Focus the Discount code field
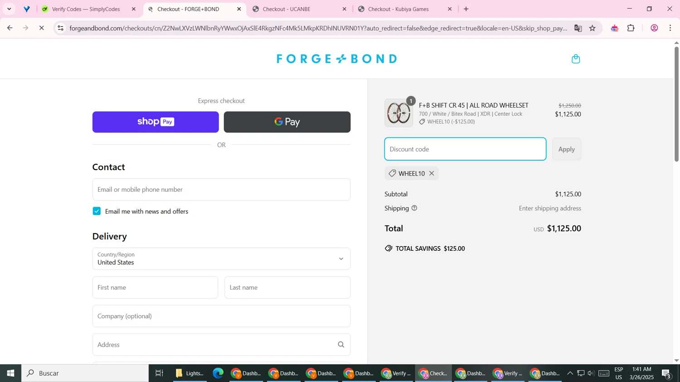The width and height of the screenshot is (680, 382). click(x=465, y=149)
